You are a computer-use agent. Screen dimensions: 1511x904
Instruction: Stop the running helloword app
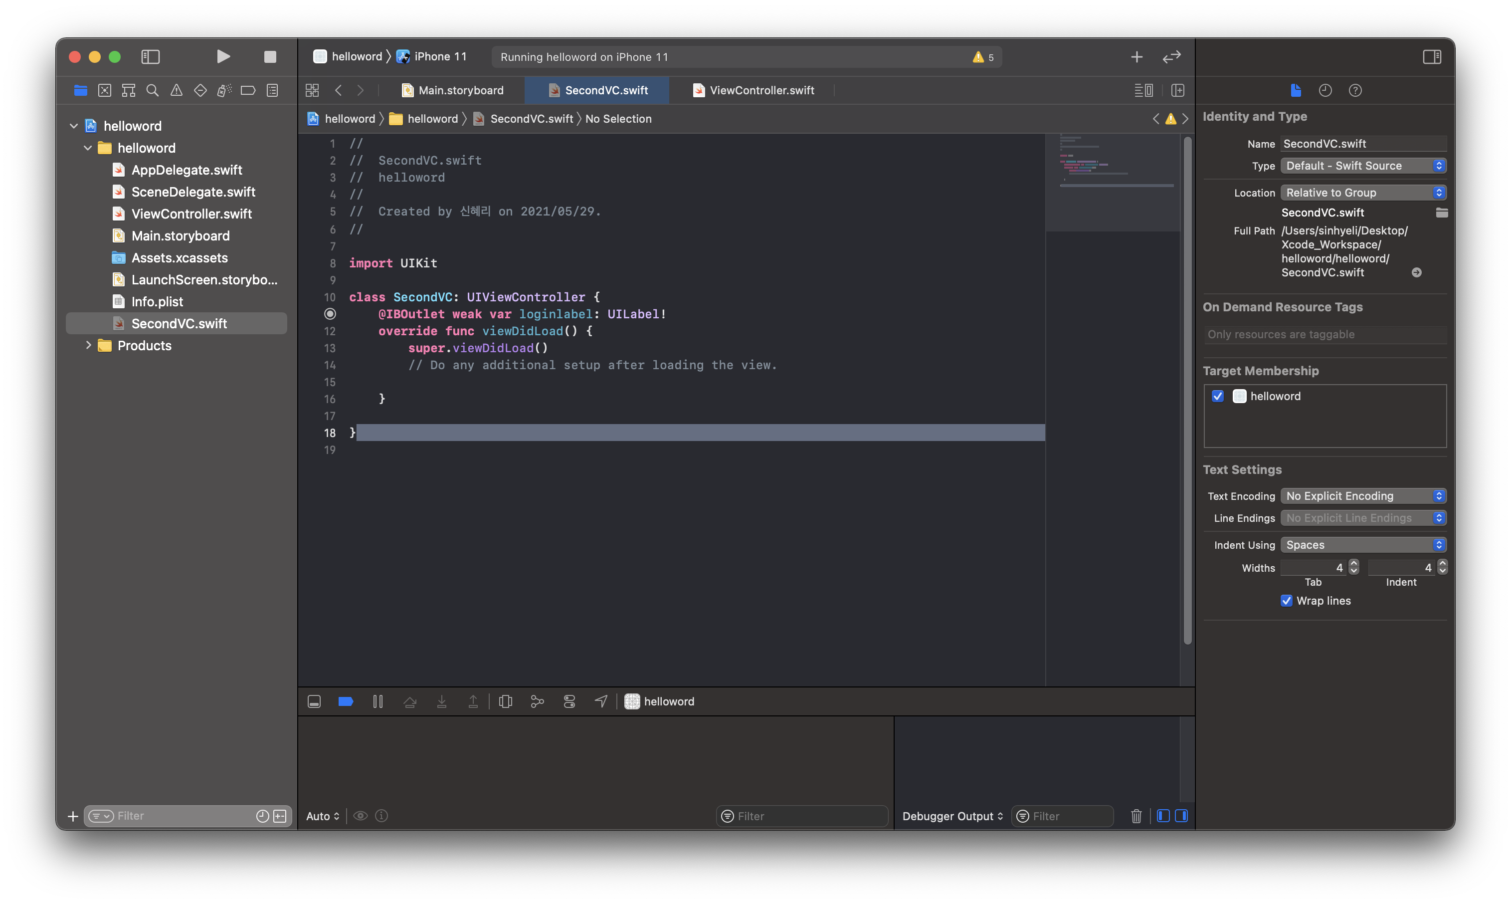(x=270, y=57)
